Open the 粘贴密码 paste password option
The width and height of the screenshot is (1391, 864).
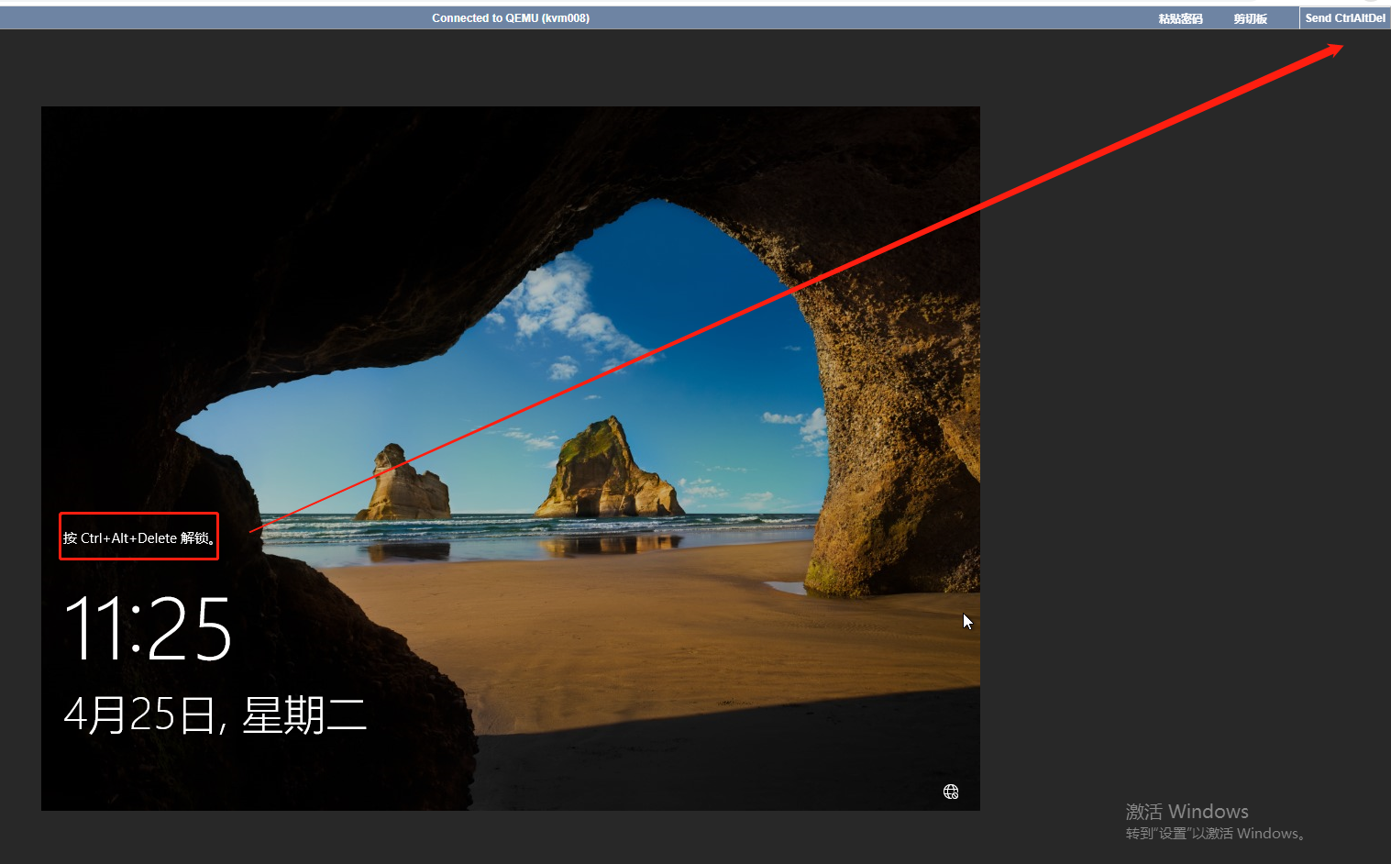click(1180, 18)
